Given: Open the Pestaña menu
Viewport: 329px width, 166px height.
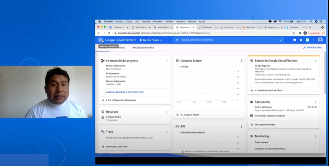Looking at the screenshot, I should (181, 22).
